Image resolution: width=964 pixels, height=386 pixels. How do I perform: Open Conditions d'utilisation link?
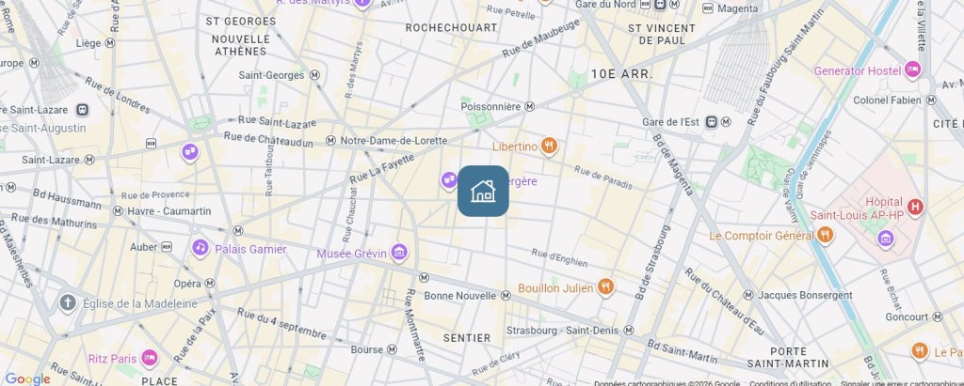(x=791, y=383)
